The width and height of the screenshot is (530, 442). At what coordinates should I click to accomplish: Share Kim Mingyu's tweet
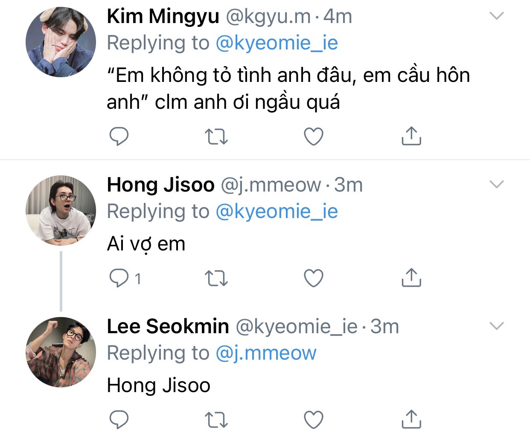(x=411, y=136)
